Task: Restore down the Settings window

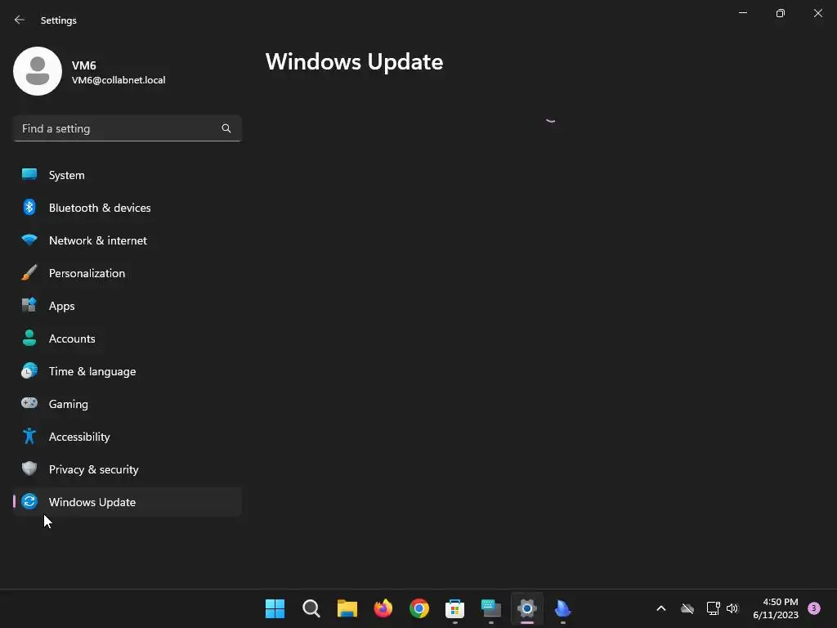Action: pos(781,13)
